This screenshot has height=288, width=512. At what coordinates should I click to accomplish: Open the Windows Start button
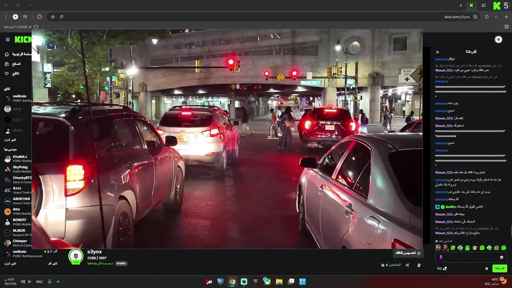[303, 282]
